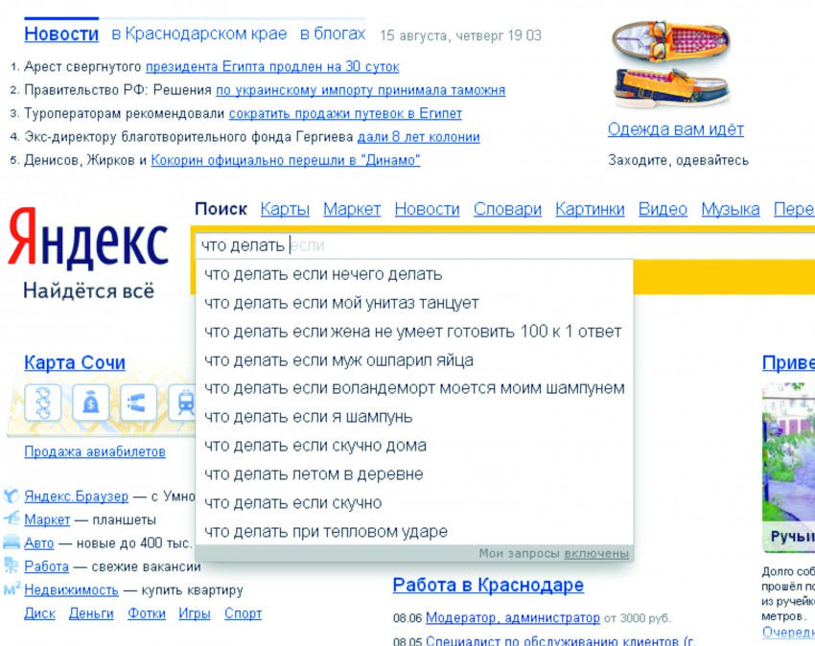This screenshot has height=646, width=815.
Task: Toggle "Мои запросы включены" setting link
Action: pos(596,553)
